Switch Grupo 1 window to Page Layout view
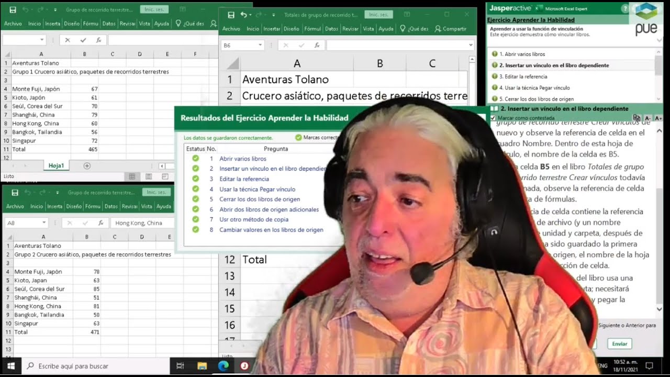This screenshot has height=377, width=670. click(x=149, y=176)
